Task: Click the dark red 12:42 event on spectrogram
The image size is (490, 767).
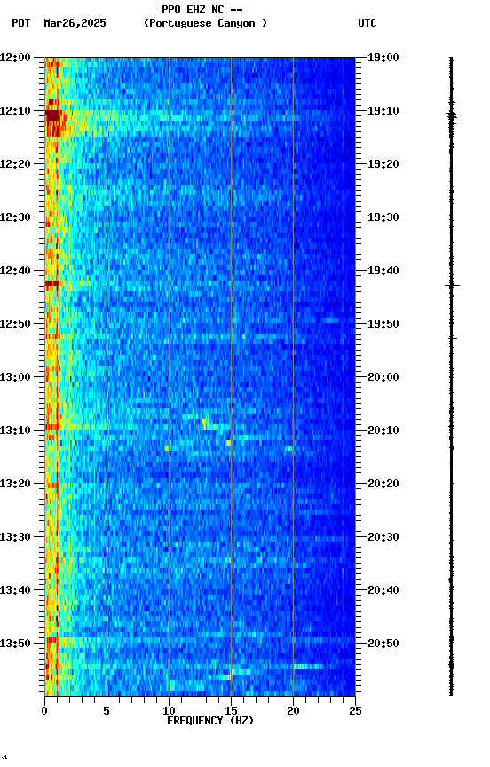Action: (x=51, y=283)
